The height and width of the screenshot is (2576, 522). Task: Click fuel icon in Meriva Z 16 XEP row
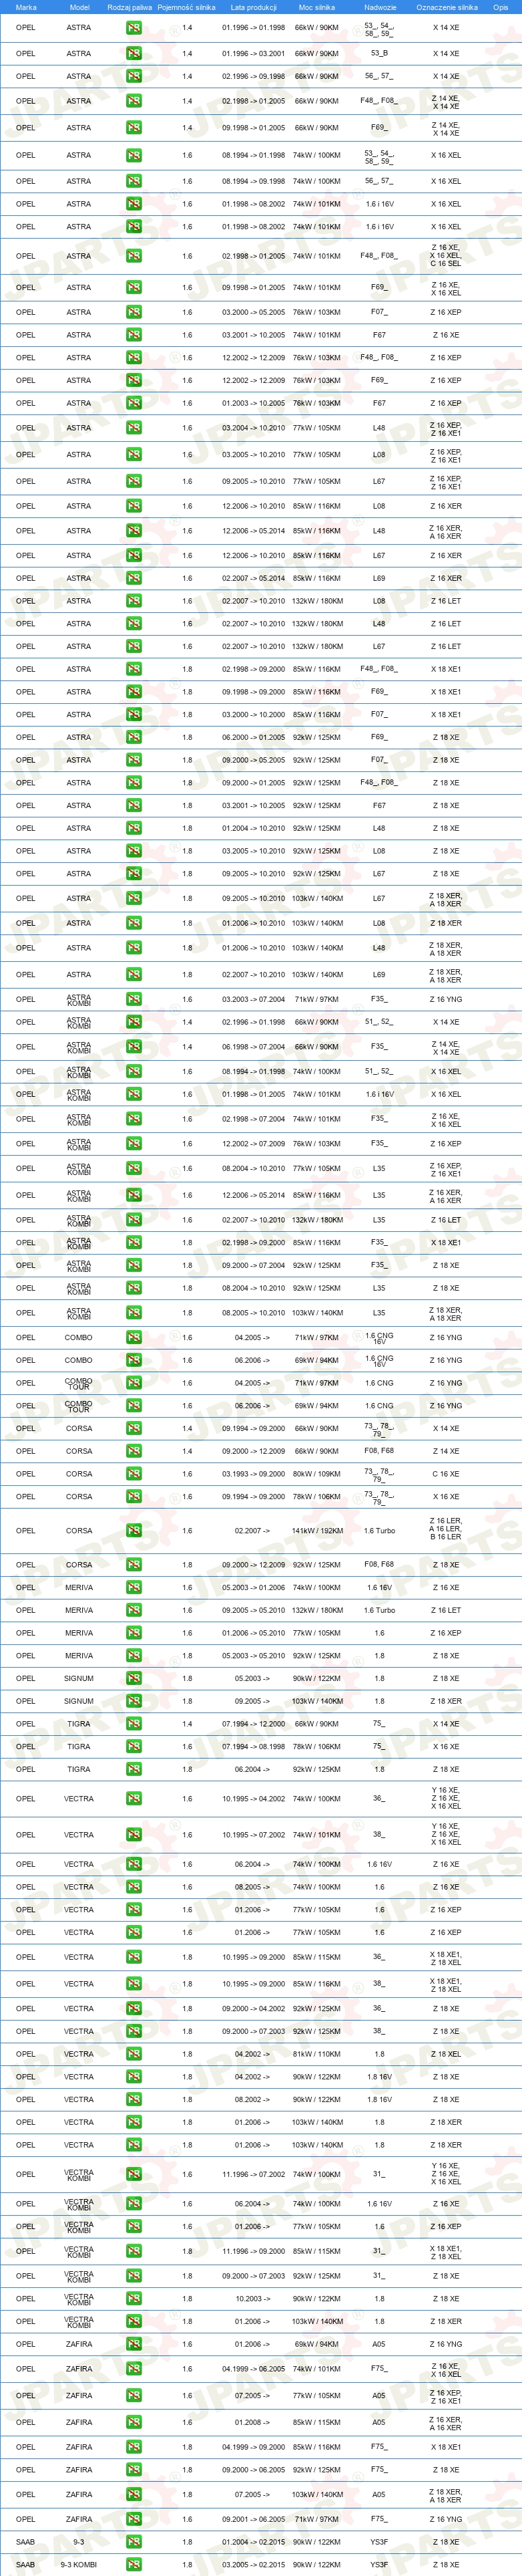click(x=134, y=1633)
